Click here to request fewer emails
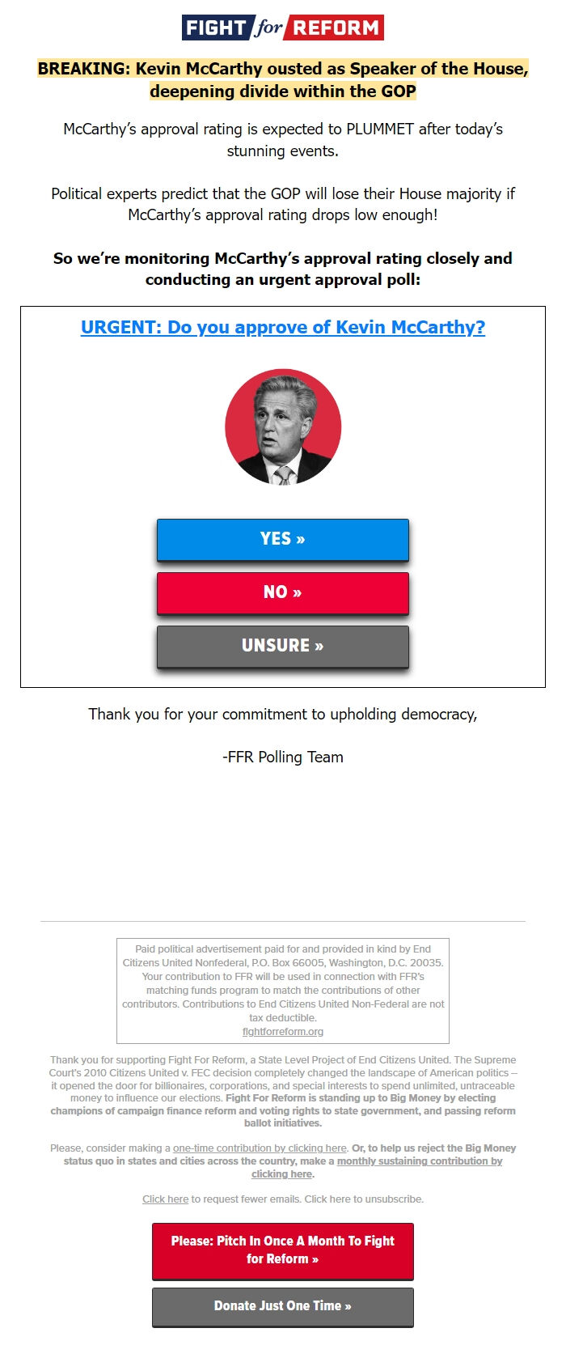Image resolution: width=566 pixels, height=1358 pixels. click(165, 1199)
